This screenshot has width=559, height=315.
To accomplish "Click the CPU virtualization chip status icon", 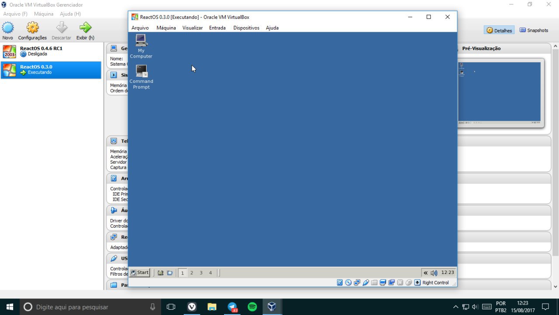I will coord(400,283).
